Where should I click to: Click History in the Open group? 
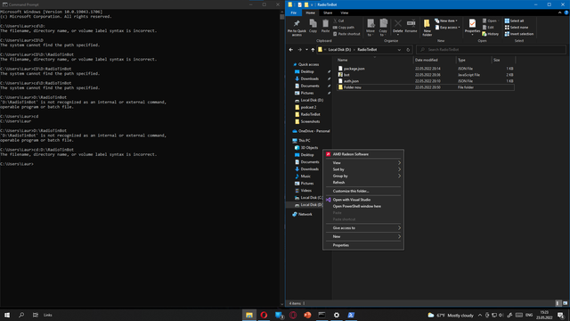click(x=491, y=34)
